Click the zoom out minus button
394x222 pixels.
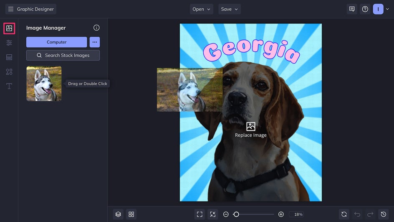226,214
